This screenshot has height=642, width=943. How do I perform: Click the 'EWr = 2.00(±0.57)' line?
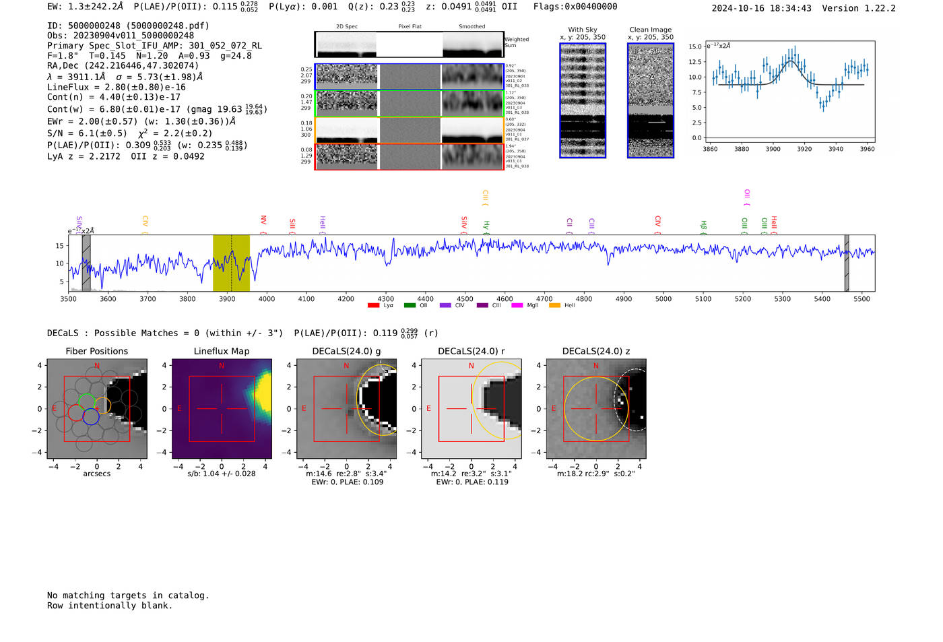tap(141, 121)
